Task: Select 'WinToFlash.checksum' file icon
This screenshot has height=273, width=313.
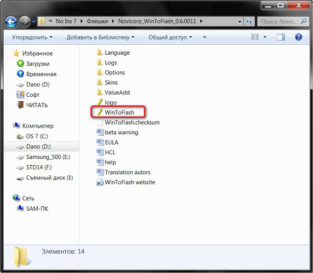Action: pyautogui.click(x=100, y=122)
